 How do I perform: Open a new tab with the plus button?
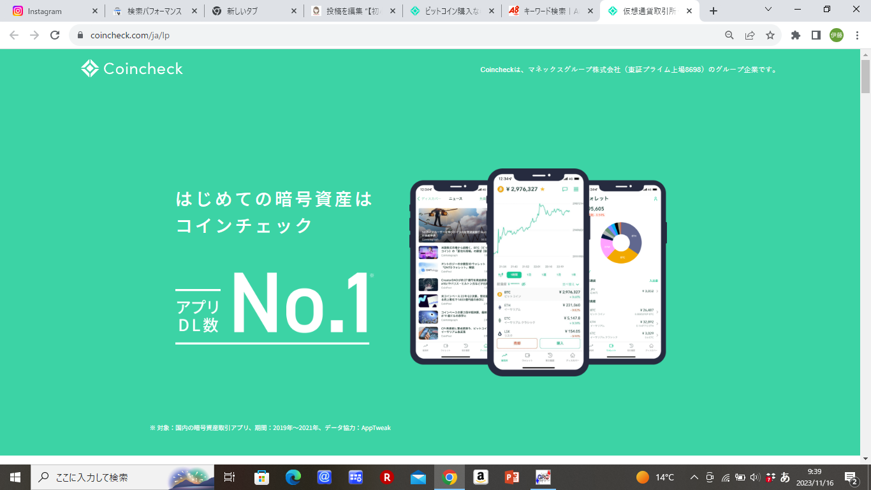714,11
